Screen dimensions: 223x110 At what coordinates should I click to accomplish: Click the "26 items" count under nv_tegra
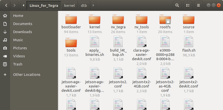pyautogui.click(x=118, y=32)
